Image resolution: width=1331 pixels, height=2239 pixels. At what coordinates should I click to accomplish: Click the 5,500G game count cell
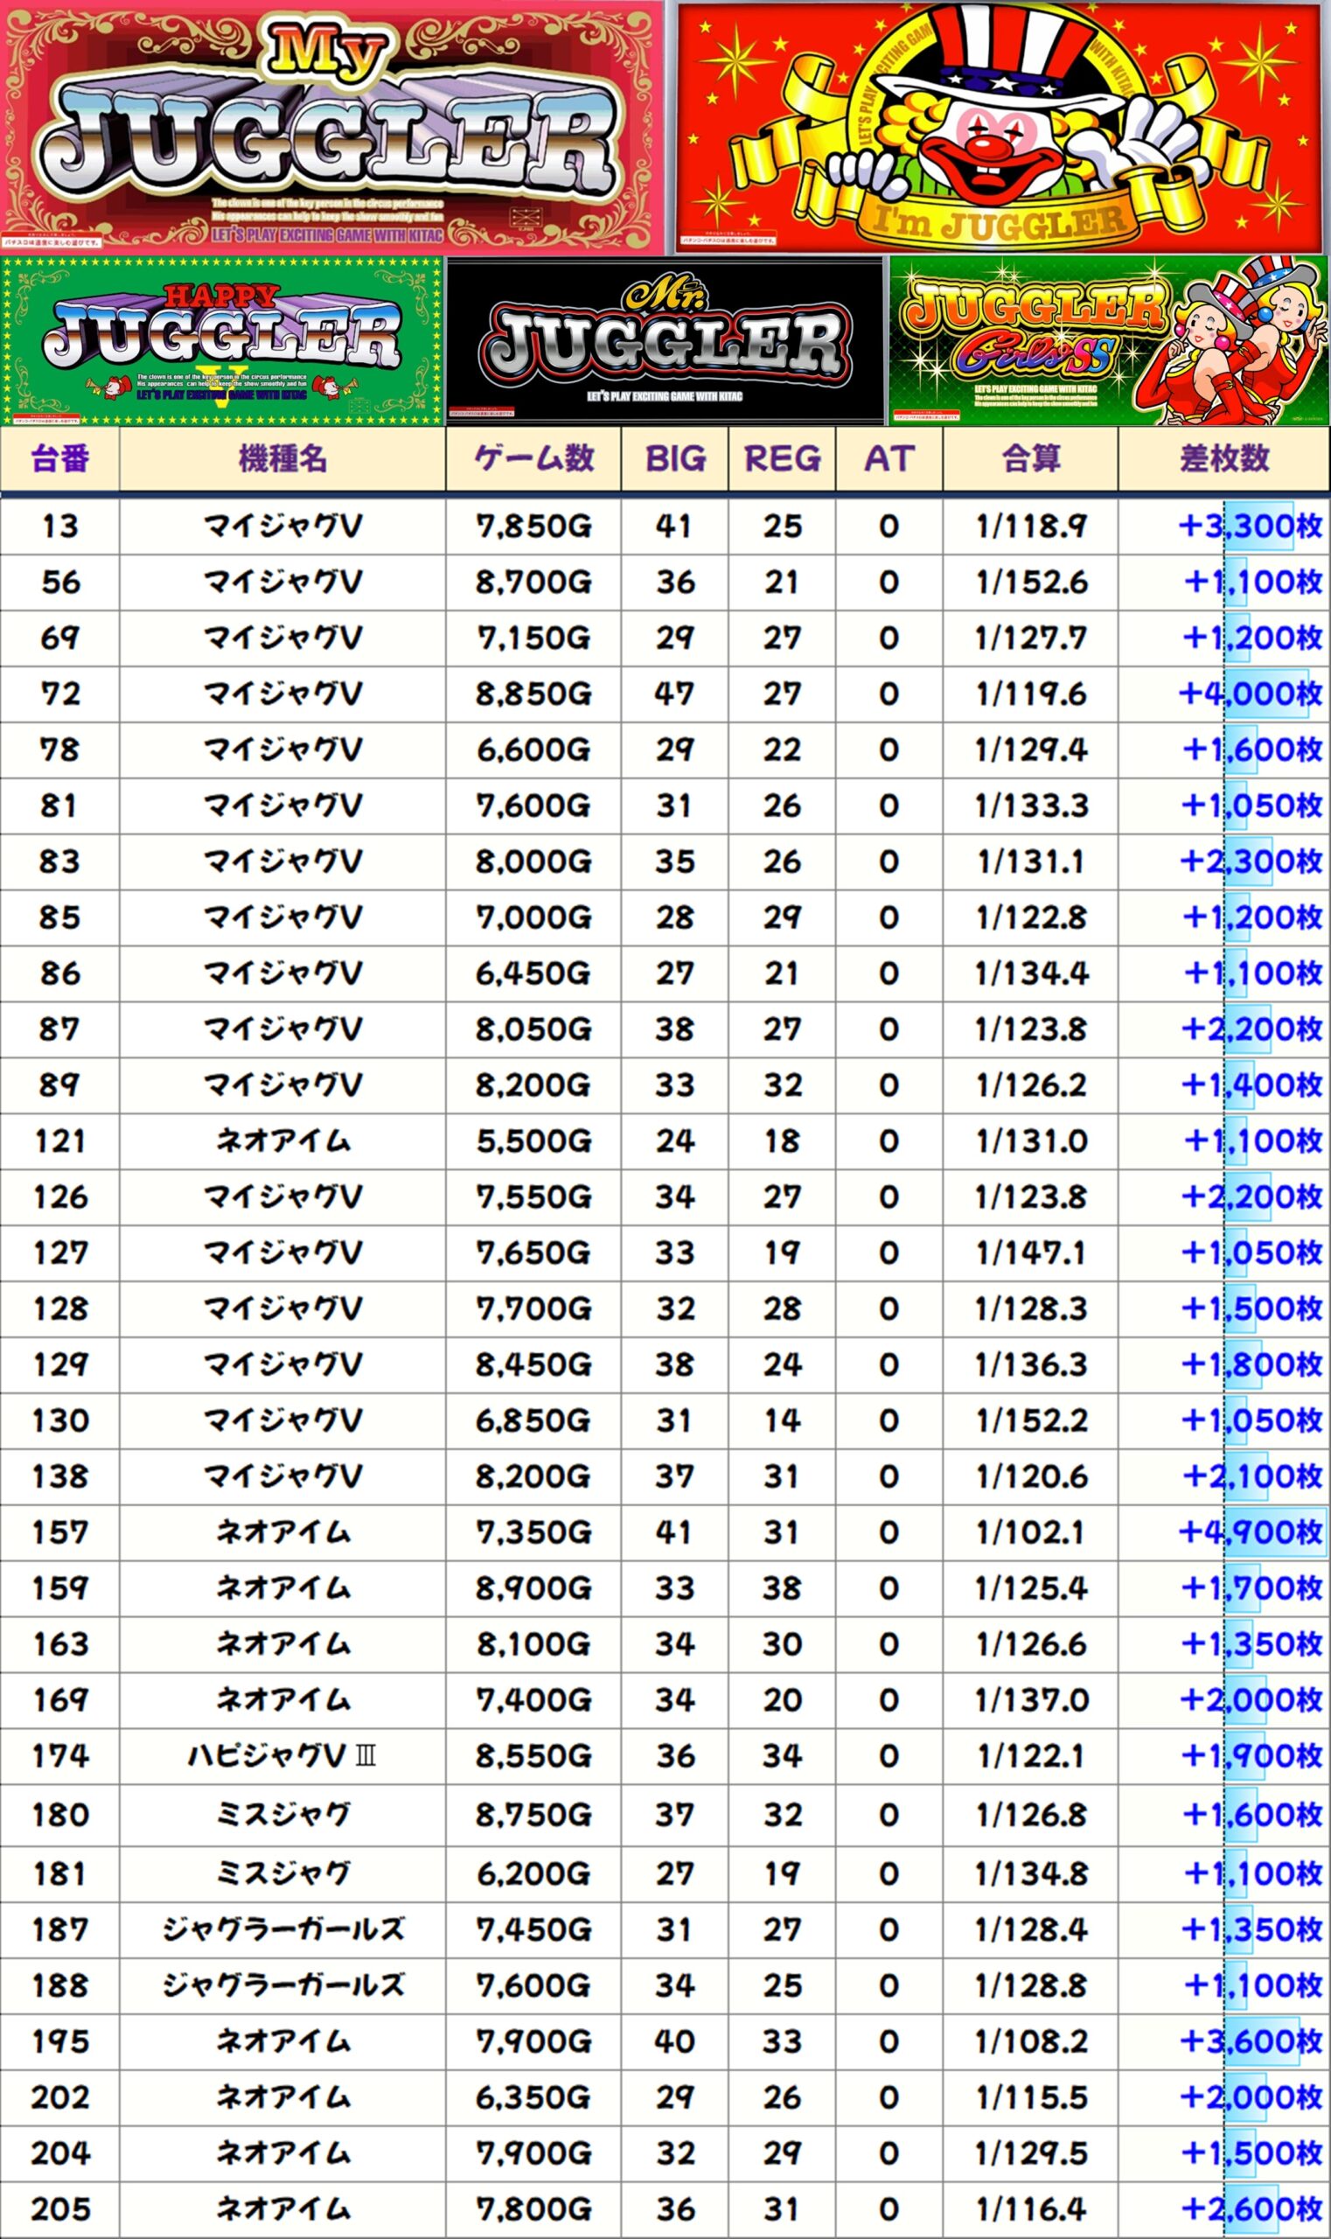tap(533, 1141)
